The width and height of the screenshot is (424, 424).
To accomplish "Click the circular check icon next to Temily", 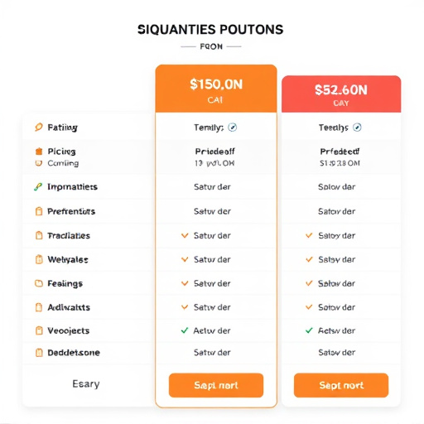I will pyautogui.click(x=233, y=128).
